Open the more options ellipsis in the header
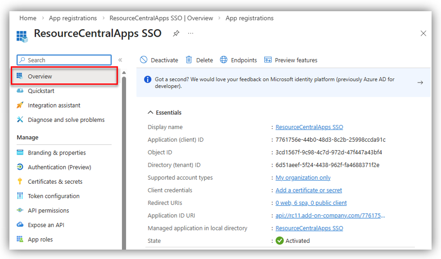441x259 pixels. coord(191,34)
